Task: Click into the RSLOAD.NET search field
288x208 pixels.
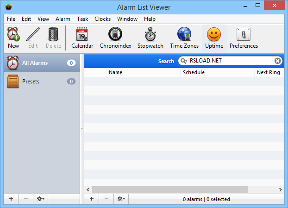Action: point(231,61)
